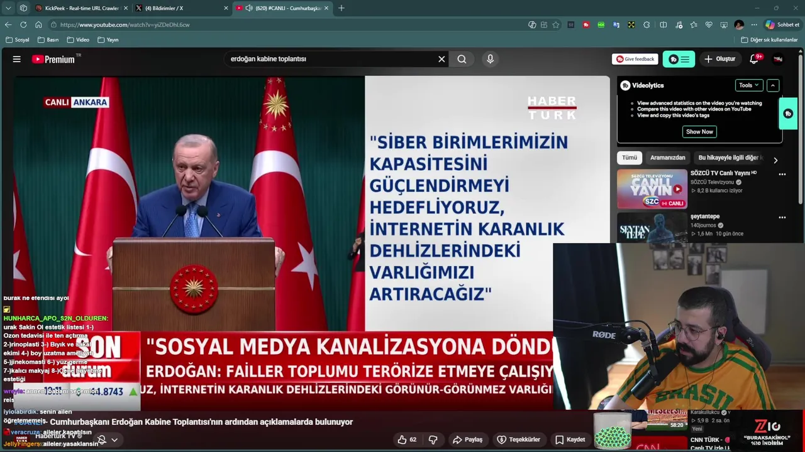Open the YouTube account avatar menu
The height and width of the screenshot is (452, 805).
778,59
